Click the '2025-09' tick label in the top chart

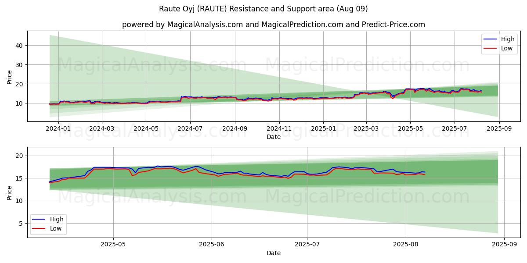tap(500, 129)
